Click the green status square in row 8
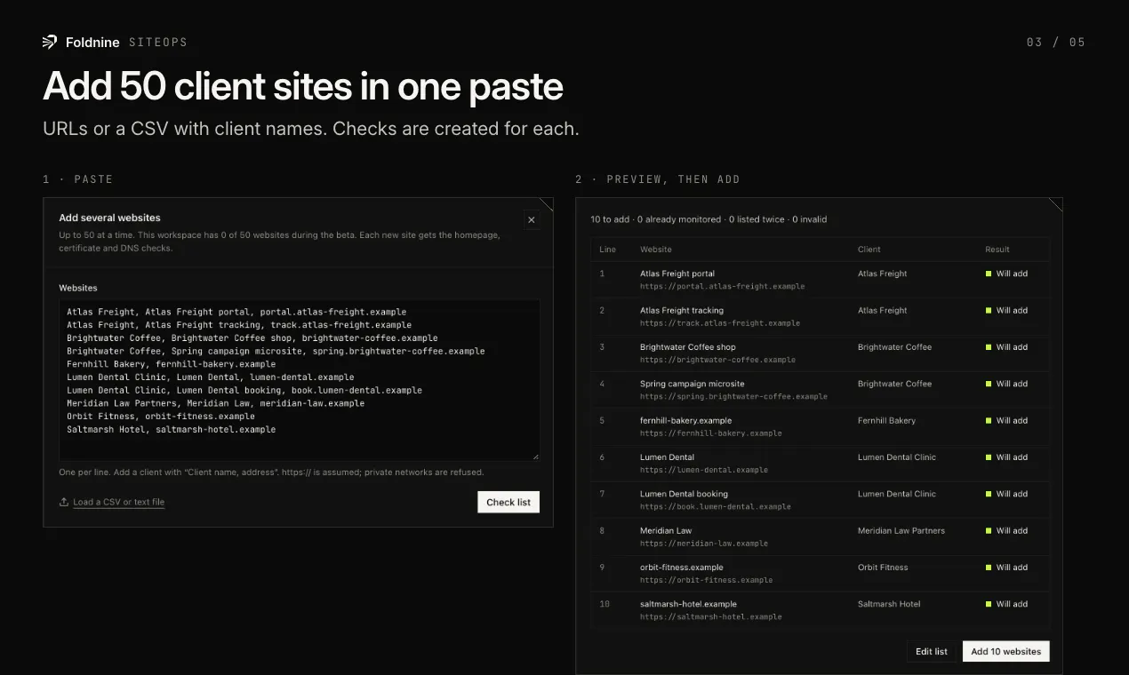 [x=988, y=530]
